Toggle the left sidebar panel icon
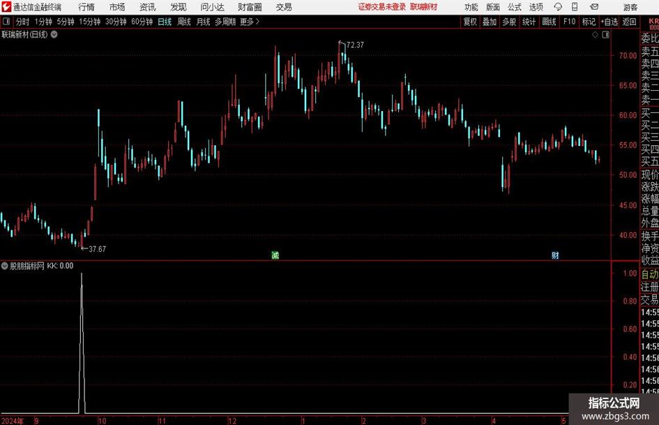This screenshot has width=659, height=425. [x=6, y=22]
